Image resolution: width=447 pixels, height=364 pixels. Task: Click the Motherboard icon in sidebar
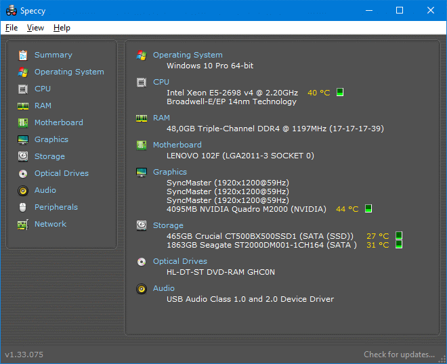click(x=23, y=122)
